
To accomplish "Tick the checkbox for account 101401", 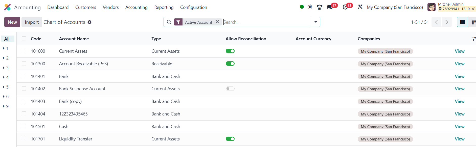I will coord(24,76).
